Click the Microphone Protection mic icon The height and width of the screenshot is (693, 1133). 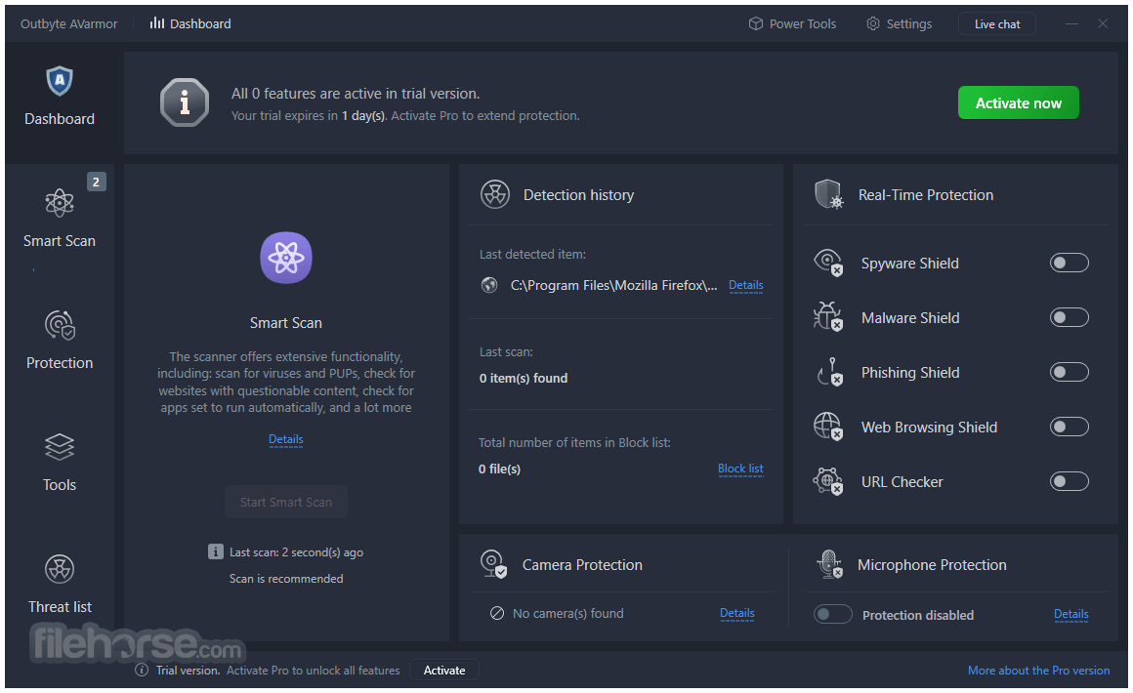coord(829,564)
